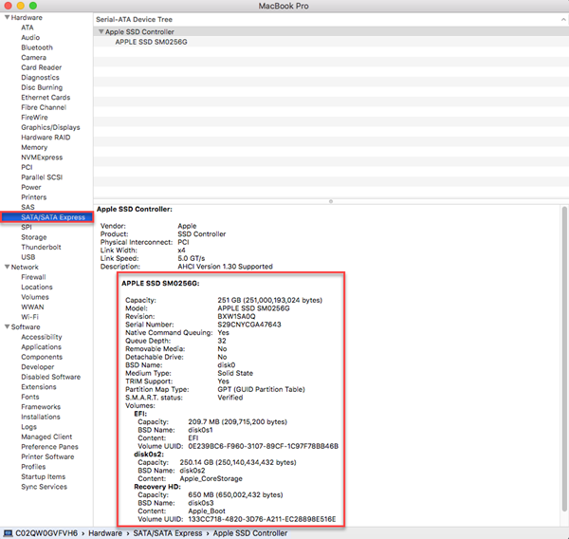Open Logs under Software
569x539 pixels.
coord(28,427)
